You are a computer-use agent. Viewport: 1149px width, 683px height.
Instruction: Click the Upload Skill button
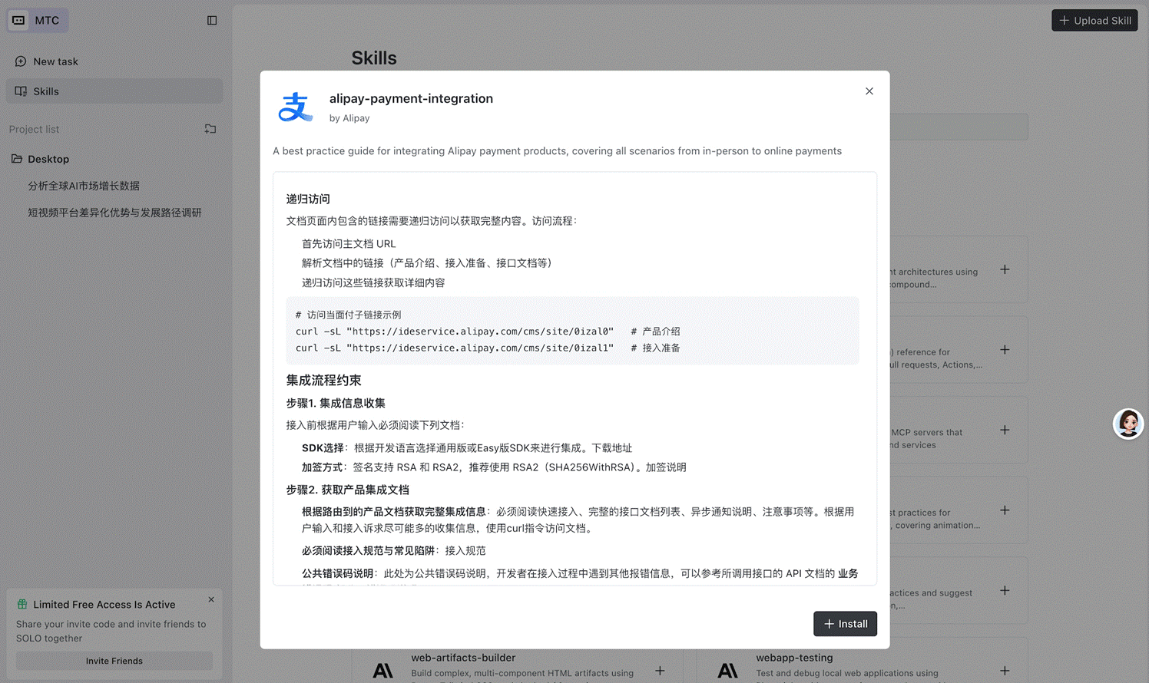tap(1094, 21)
